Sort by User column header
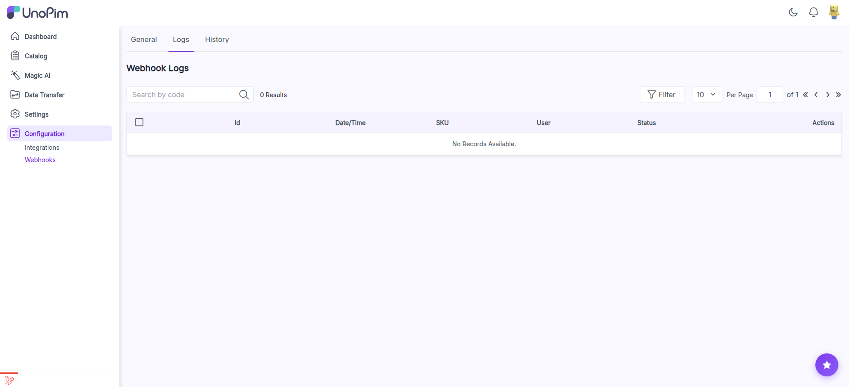The height and width of the screenshot is (387, 849). (543, 123)
